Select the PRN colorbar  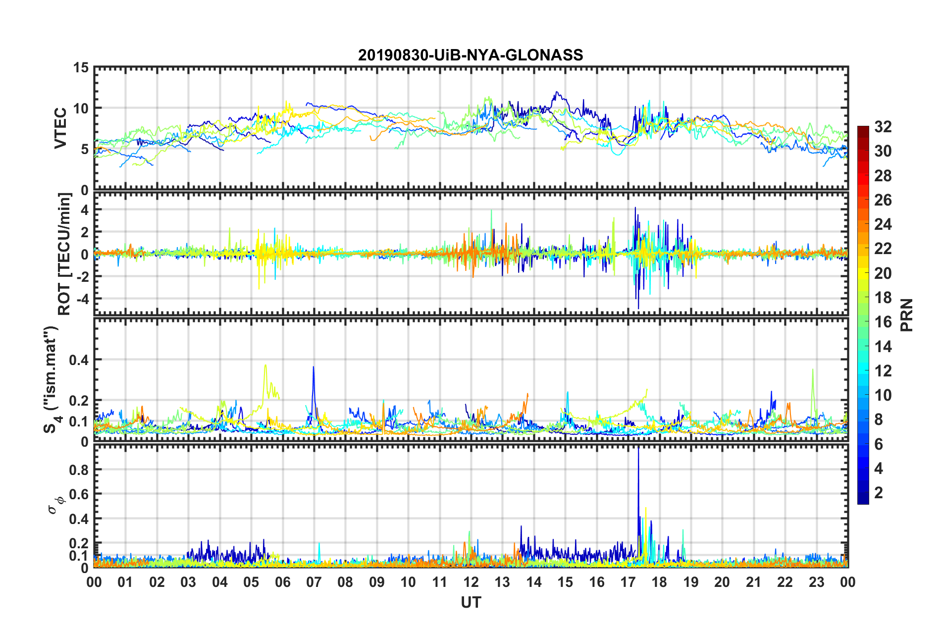point(863,315)
